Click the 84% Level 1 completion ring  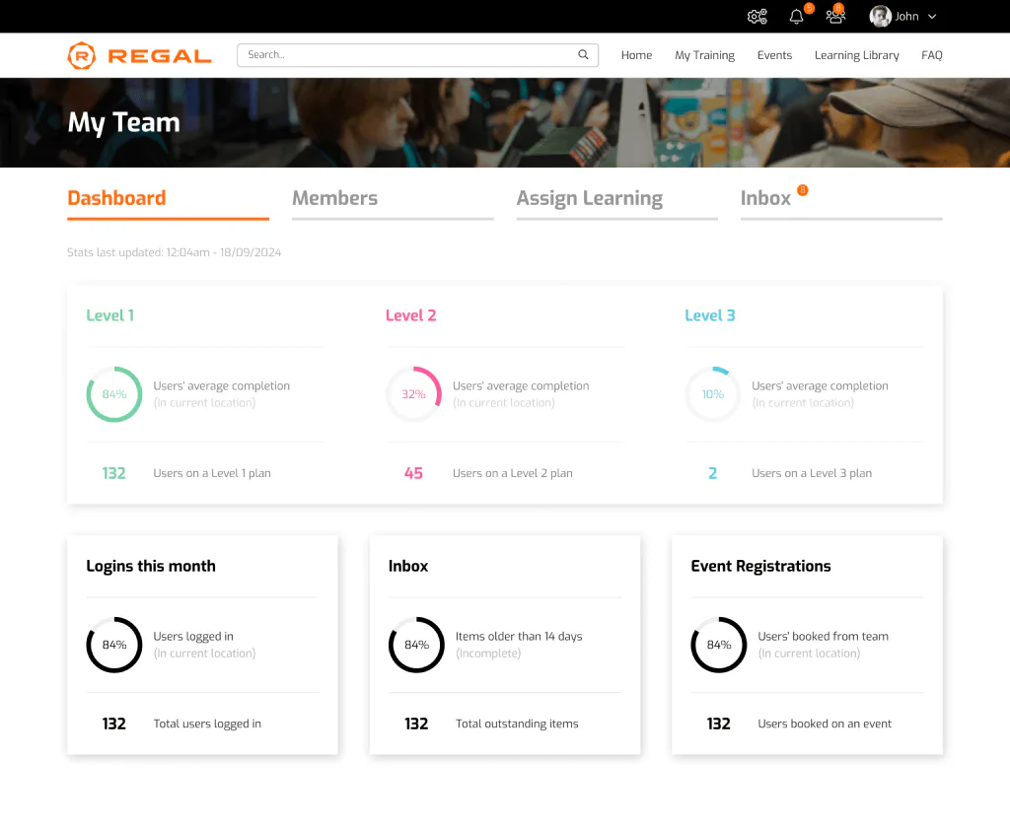tap(114, 394)
